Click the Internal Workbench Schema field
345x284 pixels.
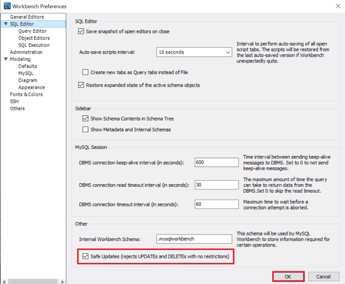194,239
